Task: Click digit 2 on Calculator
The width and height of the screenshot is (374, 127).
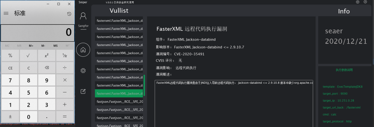Action: (28, 105)
